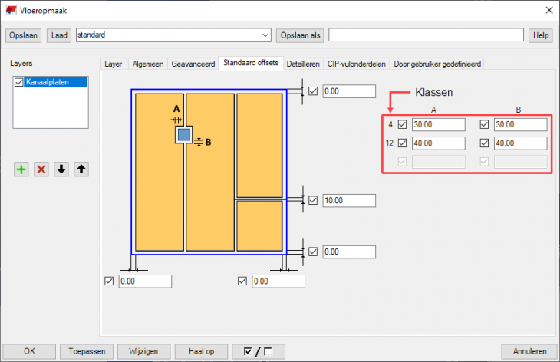Move layer down with the down arrow icon
This screenshot has height=362, width=560.
61,169
